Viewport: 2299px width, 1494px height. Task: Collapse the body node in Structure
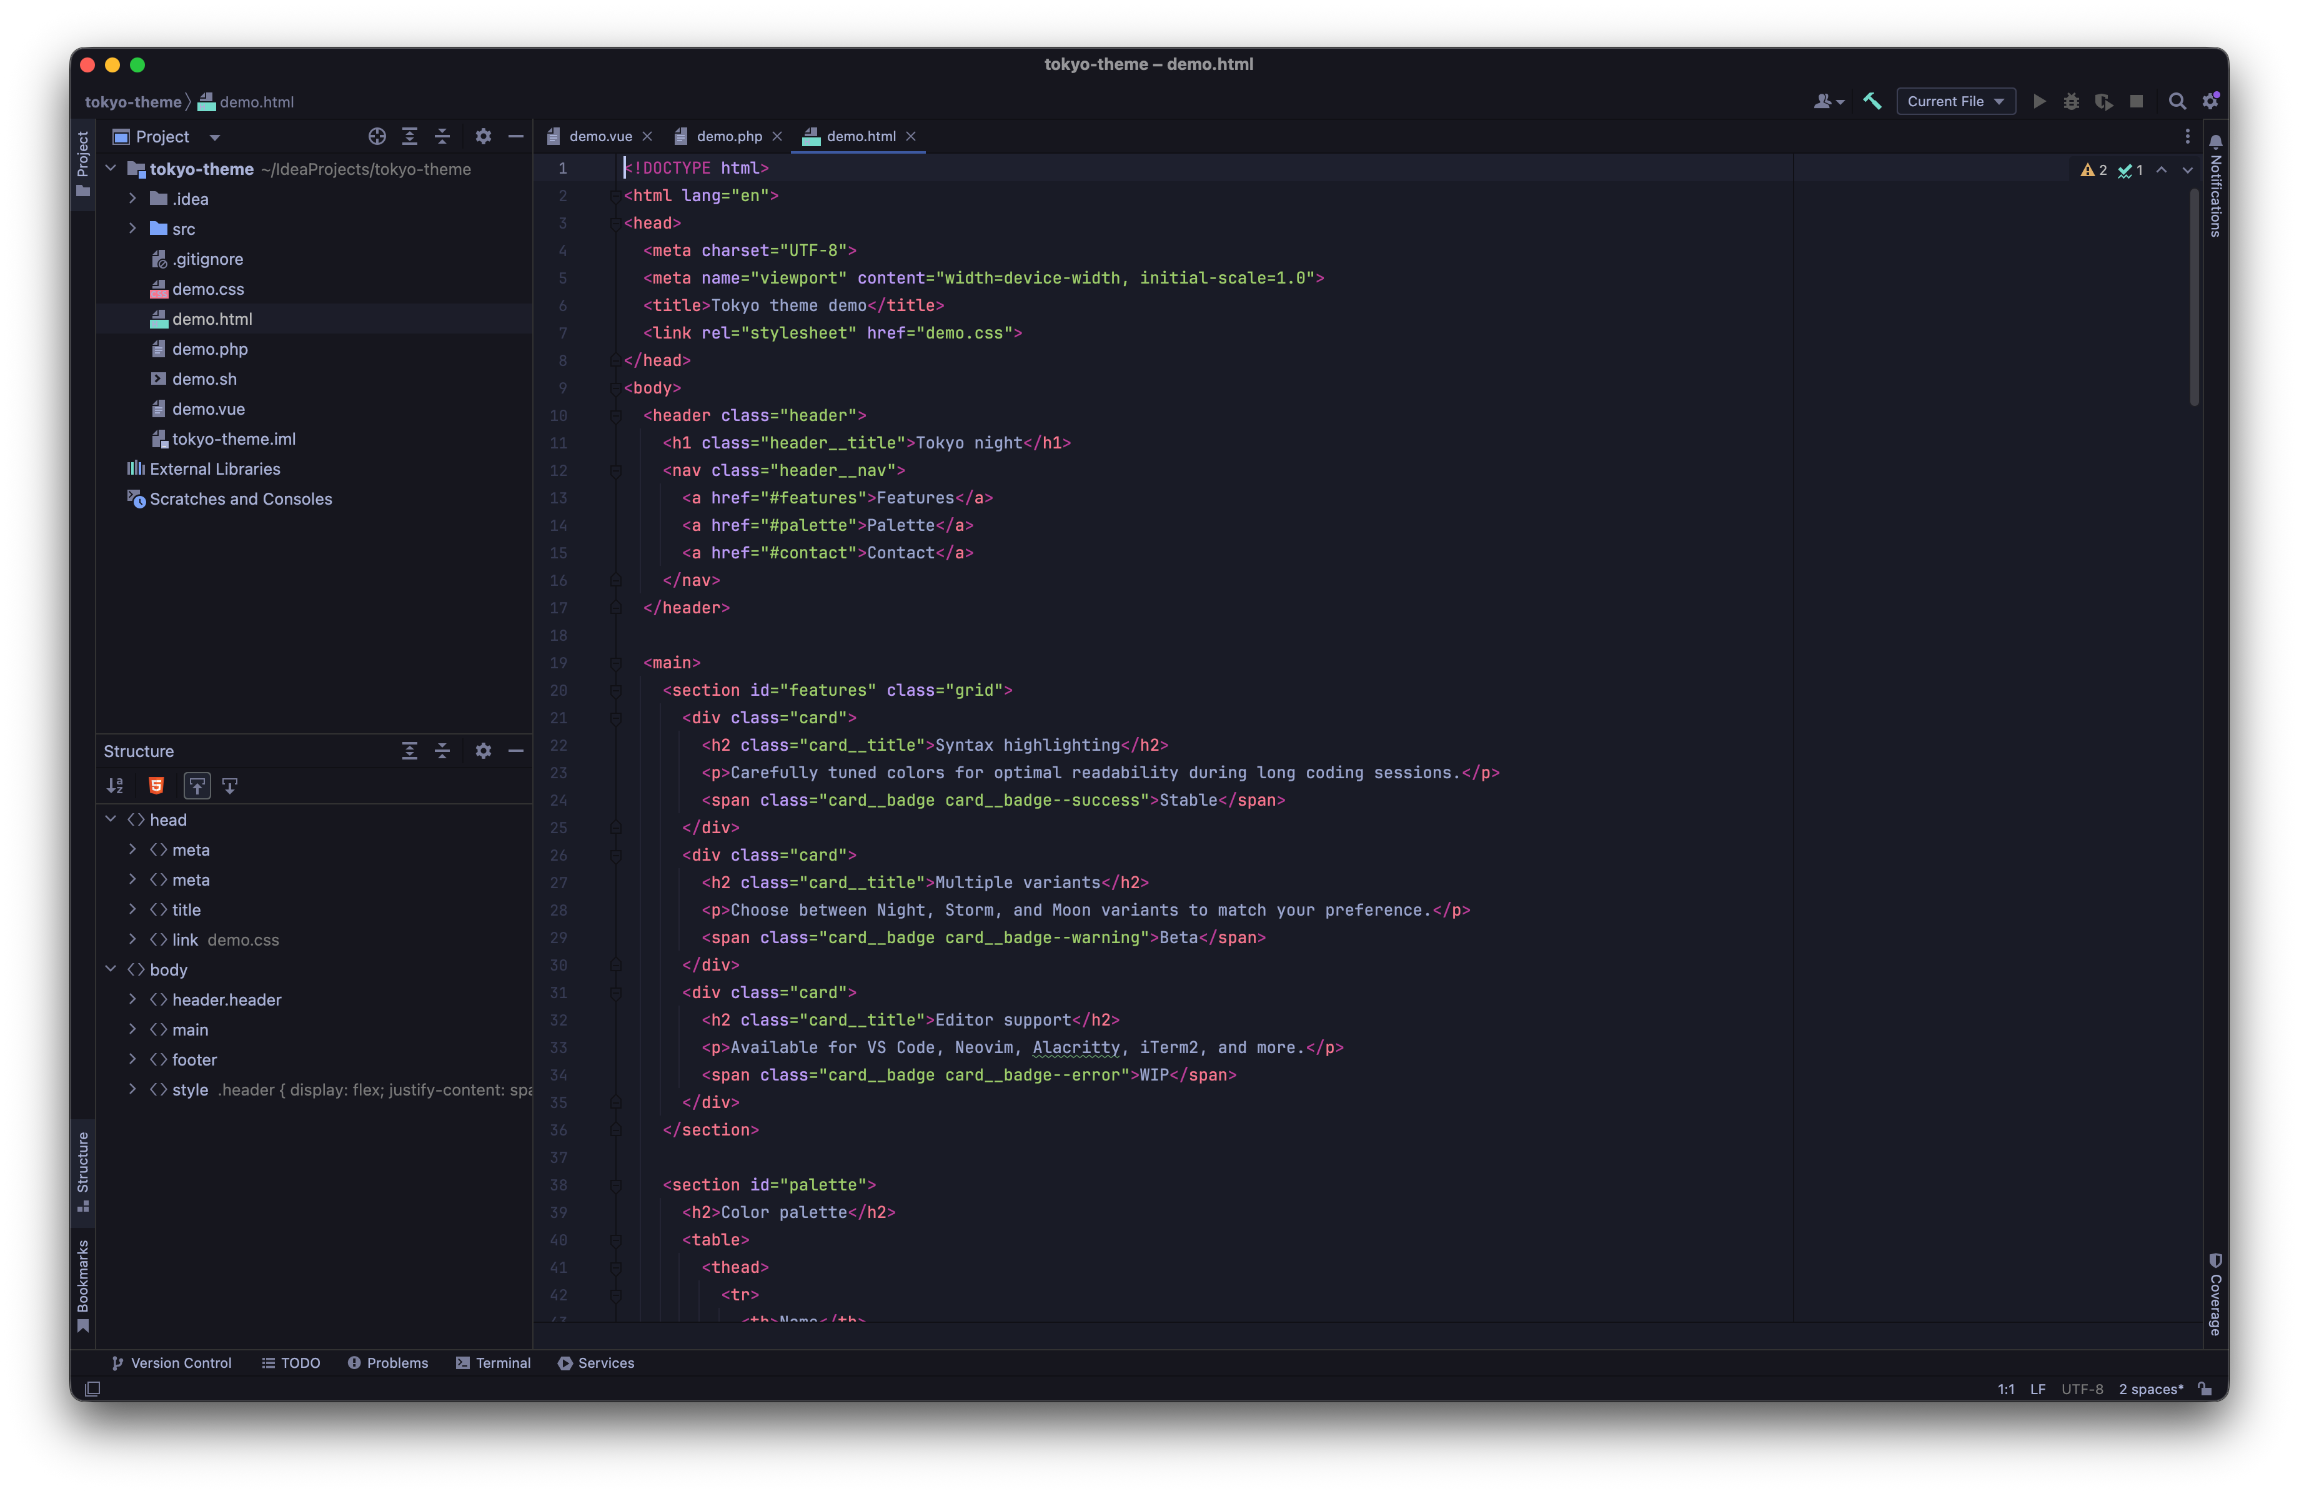coord(111,969)
